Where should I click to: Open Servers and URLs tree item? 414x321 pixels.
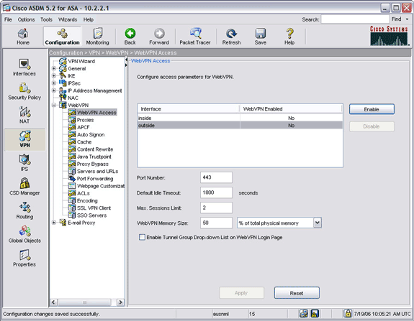97,172
